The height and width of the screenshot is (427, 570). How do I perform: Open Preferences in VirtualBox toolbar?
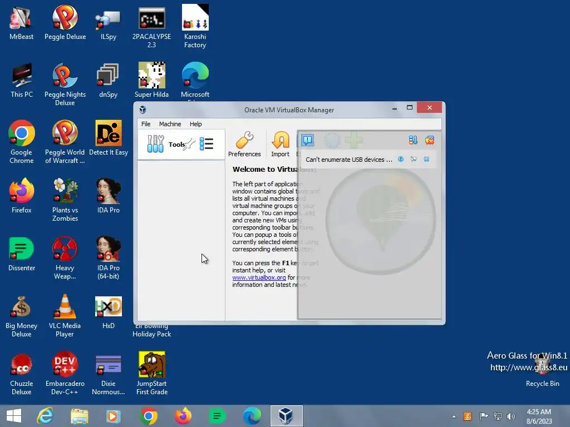[244, 144]
